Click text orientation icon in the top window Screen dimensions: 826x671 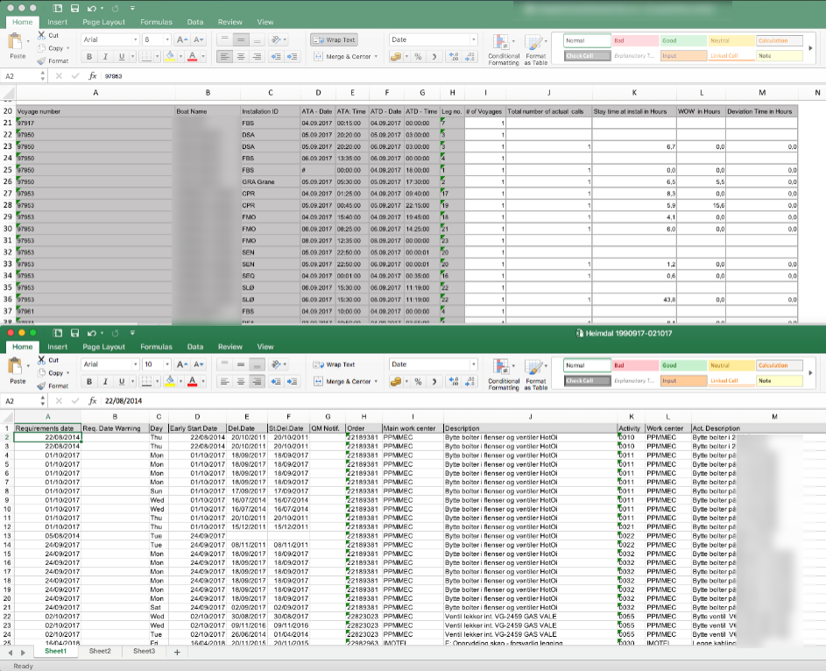(x=276, y=39)
